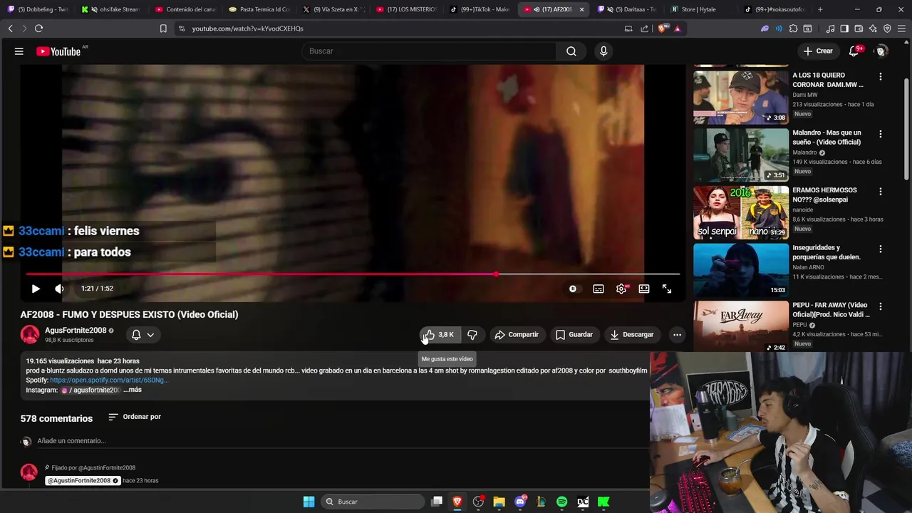Open PEPU - FAR AWAY video title
The height and width of the screenshot is (513, 912).
(x=831, y=310)
